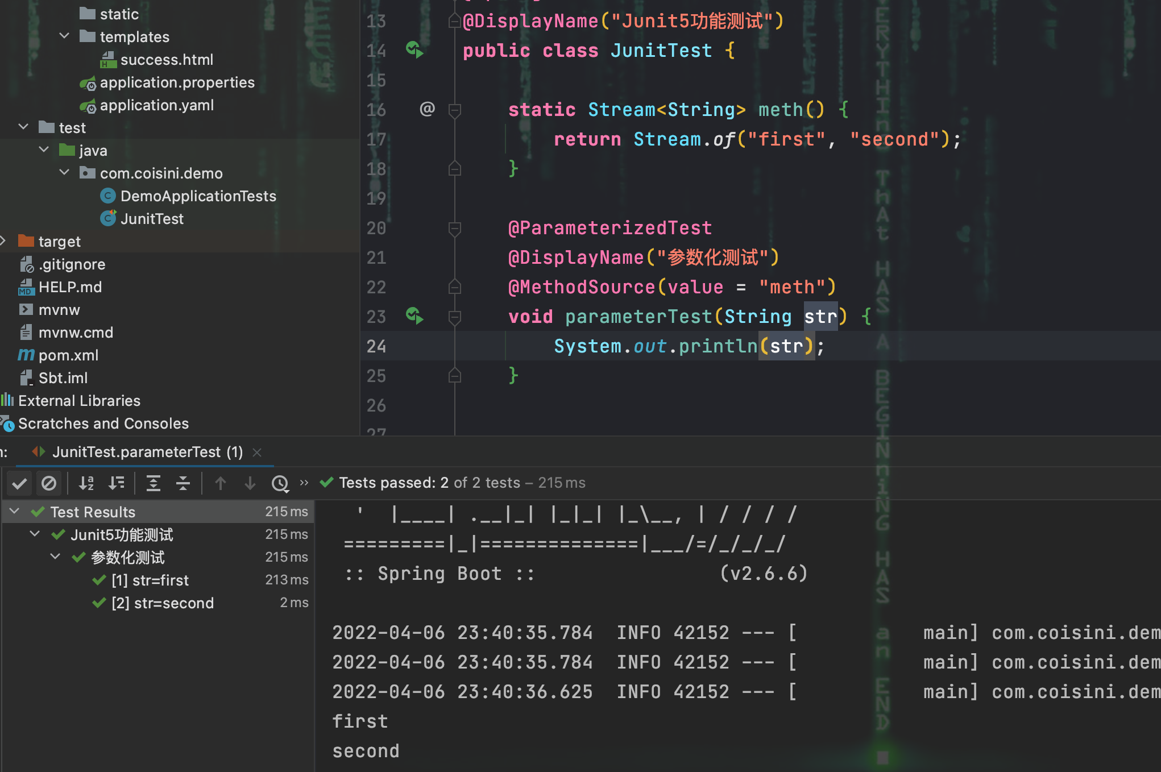Viewport: 1161px width, 772px height.
Task: Click the Tests passed status text
Action: pos(462,483)
